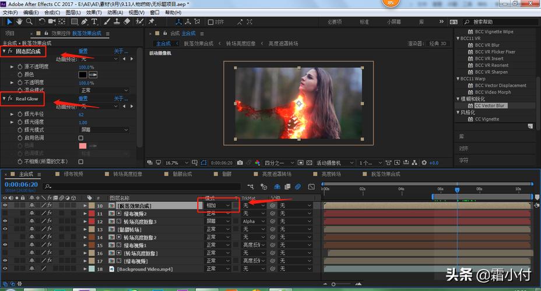Expand layer 11 绿布视频2 properties
This screenshot has height=291, width=541.
(x=85, y=214)
